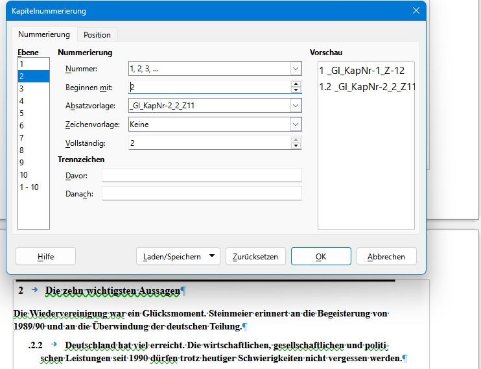Switch to the Position tab
This screenshot has height=369, width=481.
(97, 34)
